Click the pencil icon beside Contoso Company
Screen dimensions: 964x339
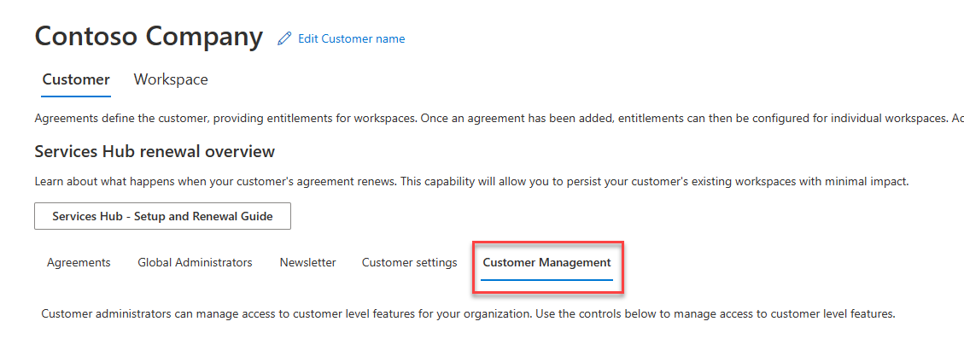(284, 38)
